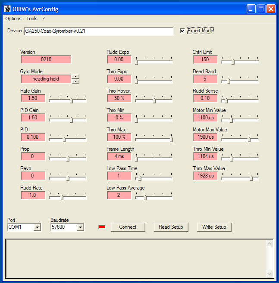Viewport: 279px width, 283px height.
Task: Expand the Baudrate 57600 dropdown
Action: [80, 227]
